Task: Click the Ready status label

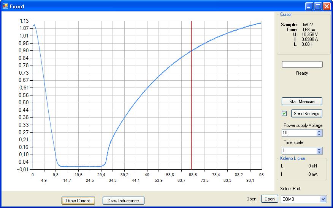Action: click(x=302, y=73)
